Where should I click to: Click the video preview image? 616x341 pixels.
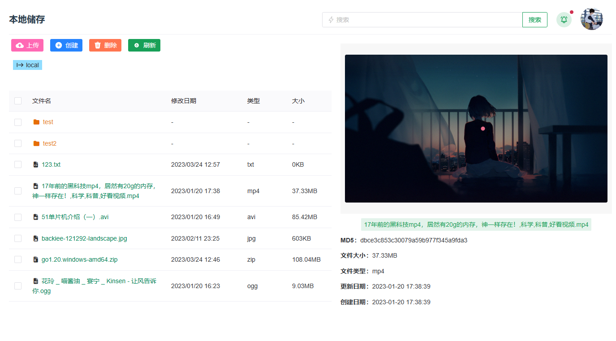point(476,129)
